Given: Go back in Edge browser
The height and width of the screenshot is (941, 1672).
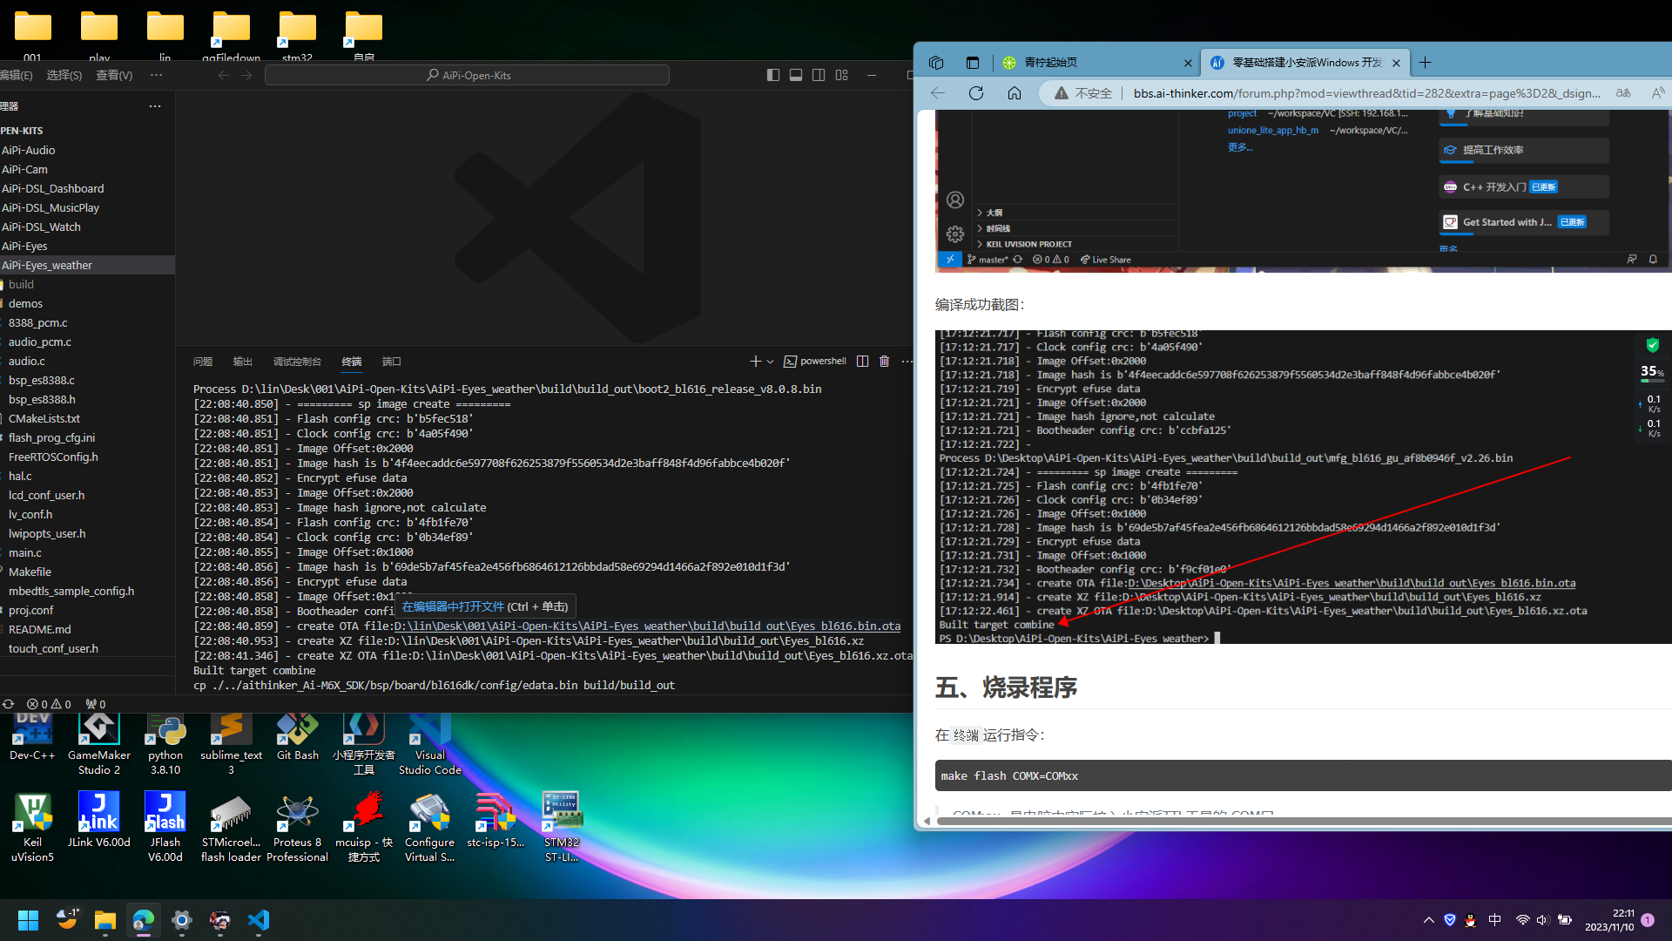Looking at the screenshot, I should pyautogui.click(x=938, y=93).
